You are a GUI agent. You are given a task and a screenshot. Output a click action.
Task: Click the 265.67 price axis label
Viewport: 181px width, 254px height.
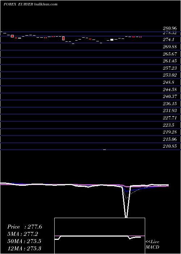(170, 54)
